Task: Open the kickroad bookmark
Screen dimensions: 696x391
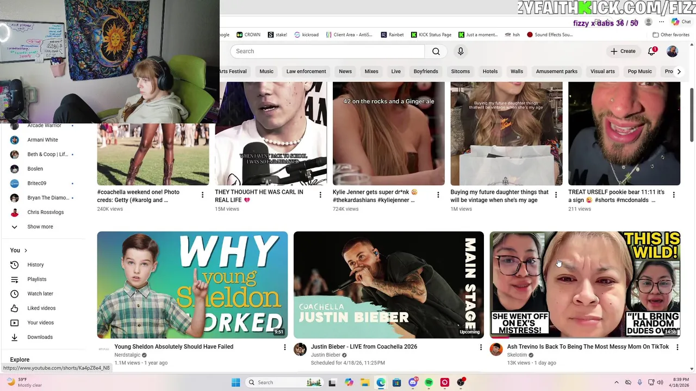Action: click(306, 35)
